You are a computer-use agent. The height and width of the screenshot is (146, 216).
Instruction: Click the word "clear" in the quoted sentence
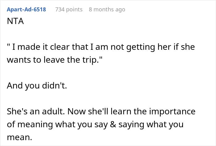click(x=60, y=47)
